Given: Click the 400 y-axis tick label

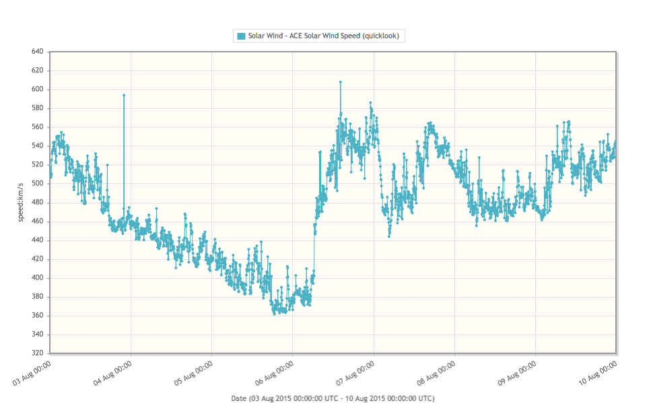Looking at the screenshot, I should (x=37, y=278).
